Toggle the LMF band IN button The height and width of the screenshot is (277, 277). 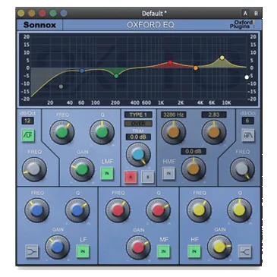107,173
